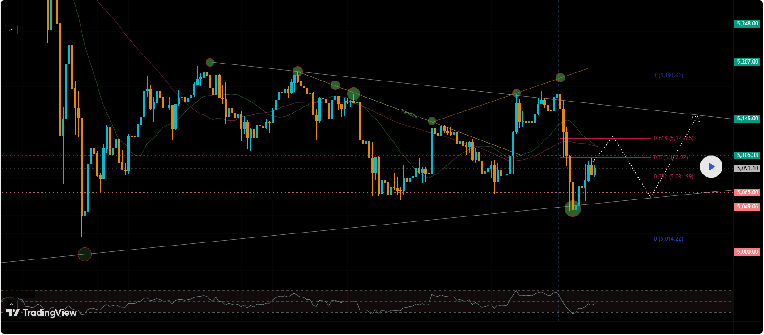Select the green 'Trendline' text label
This screenshot has width=764, height=335.
click(x=409, y=114)
